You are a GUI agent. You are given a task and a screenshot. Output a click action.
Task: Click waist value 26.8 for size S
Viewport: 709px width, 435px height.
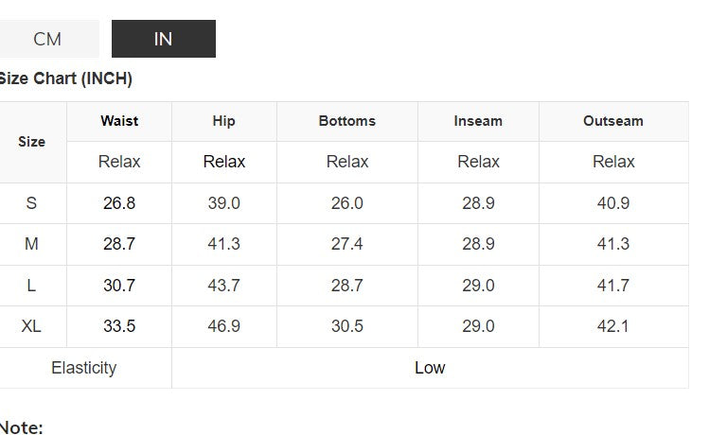[x=119, y=203]
